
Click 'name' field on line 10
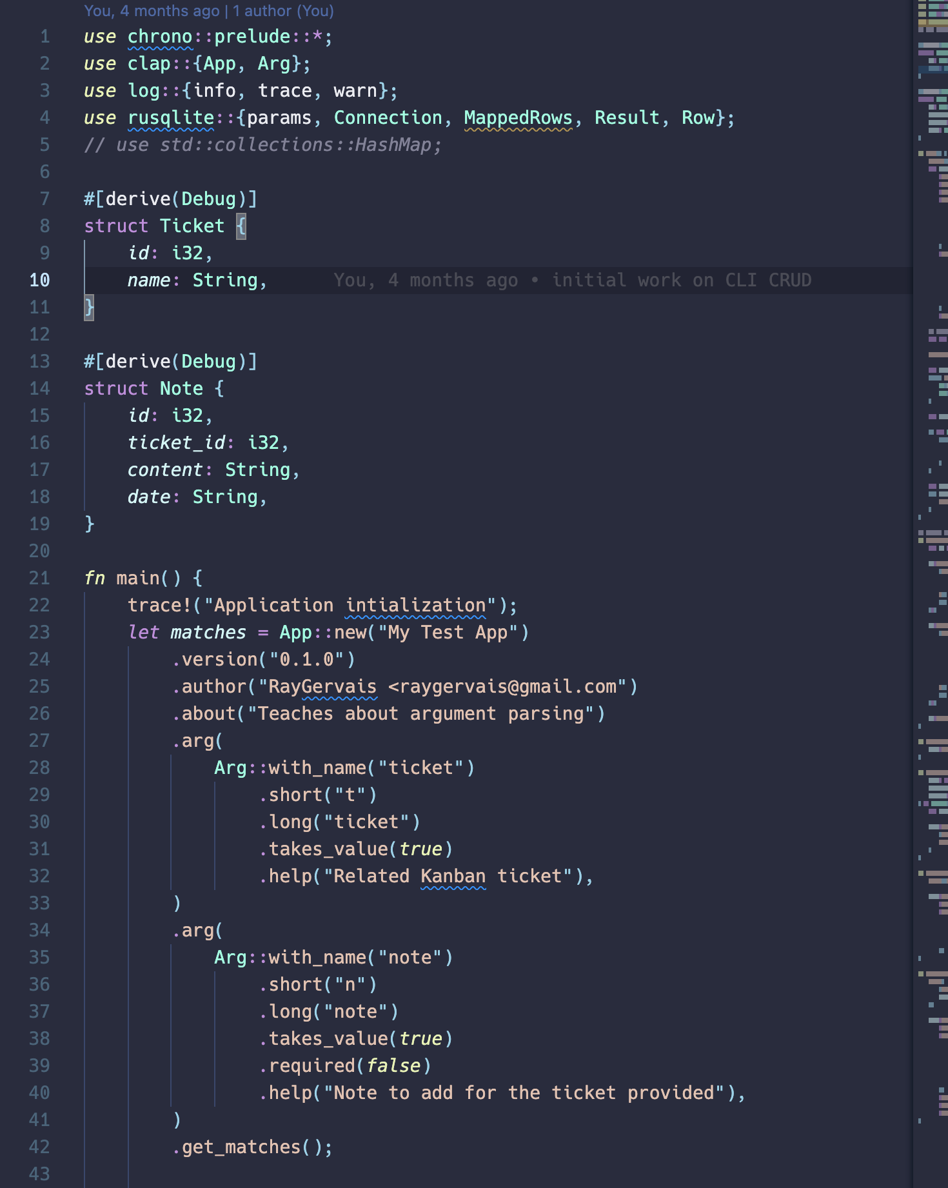[149, 281]
